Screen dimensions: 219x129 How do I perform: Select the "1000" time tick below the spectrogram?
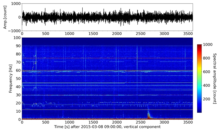click(x=70, y=122)
